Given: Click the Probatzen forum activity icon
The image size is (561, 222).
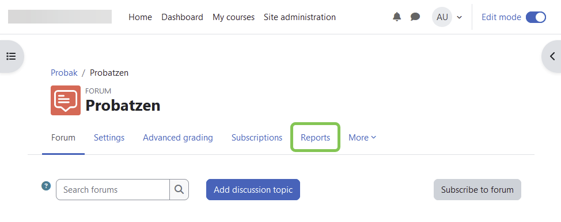Looking at the screenshot, I should tap(66, 100).
